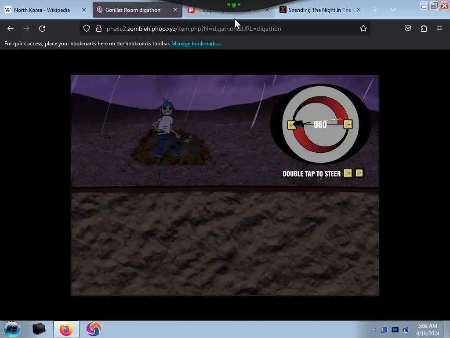The image size is (450, 338).
Task: Open the network monitor tray icon
Action: click(395, 330)
